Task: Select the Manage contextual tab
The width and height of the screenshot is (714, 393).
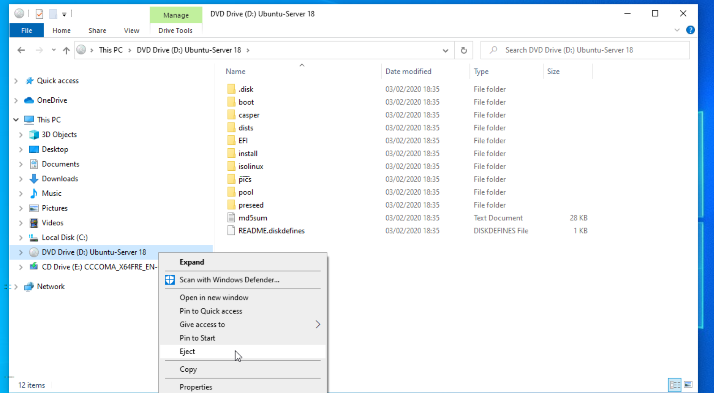Action: (176, 15)
